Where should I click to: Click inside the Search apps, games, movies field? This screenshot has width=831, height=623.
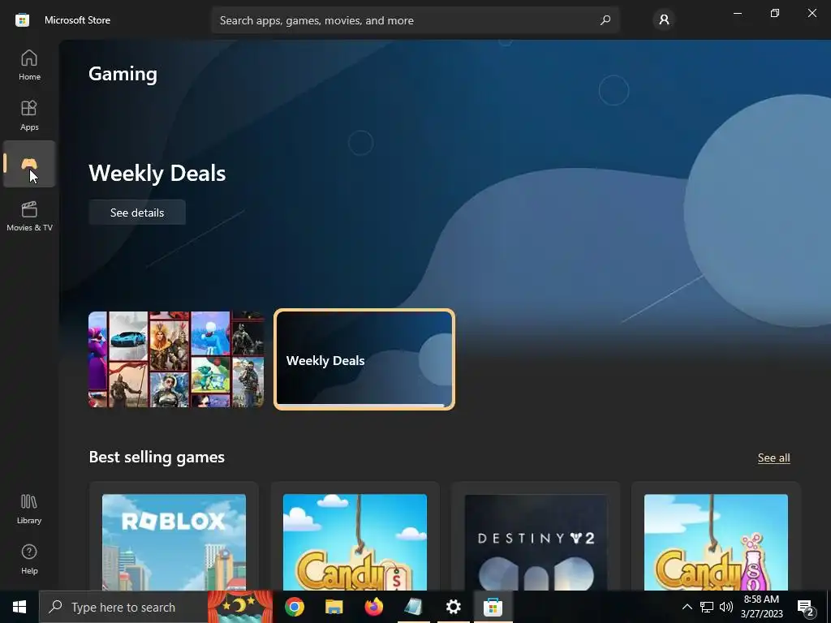pyautogui.click(x=415, y=20)
